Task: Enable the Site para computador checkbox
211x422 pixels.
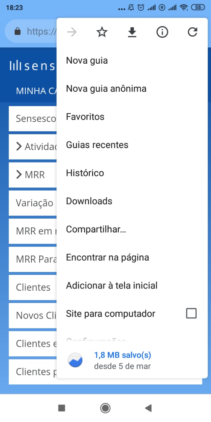Action: coord(191,313)
